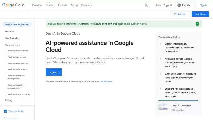The height and width of the screenshot is (120, 213).
Task: Go to Pricing in the sidebar
Action: (8, 100)
